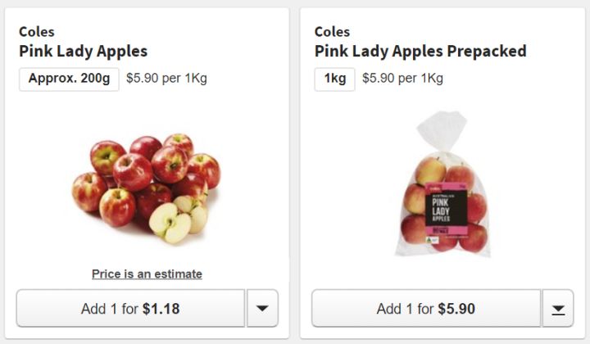Click the Coles brand above Pink Lady Apples
Image resolution: width=590 pixels, height=344 pixels.
pos(37,32)
